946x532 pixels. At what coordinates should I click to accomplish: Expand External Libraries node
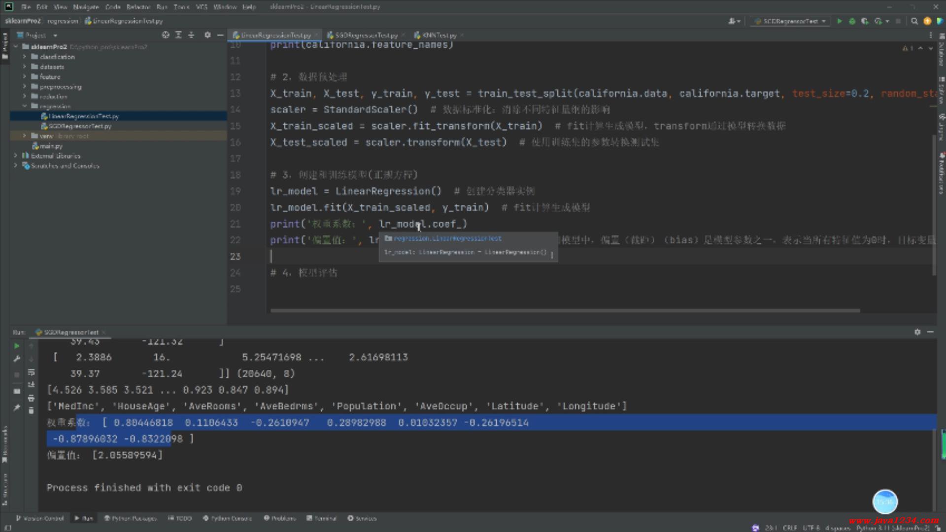[16, 156]
